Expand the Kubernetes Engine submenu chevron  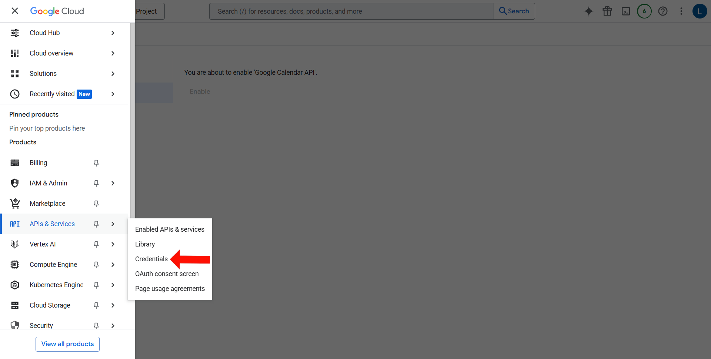(113, 285)
